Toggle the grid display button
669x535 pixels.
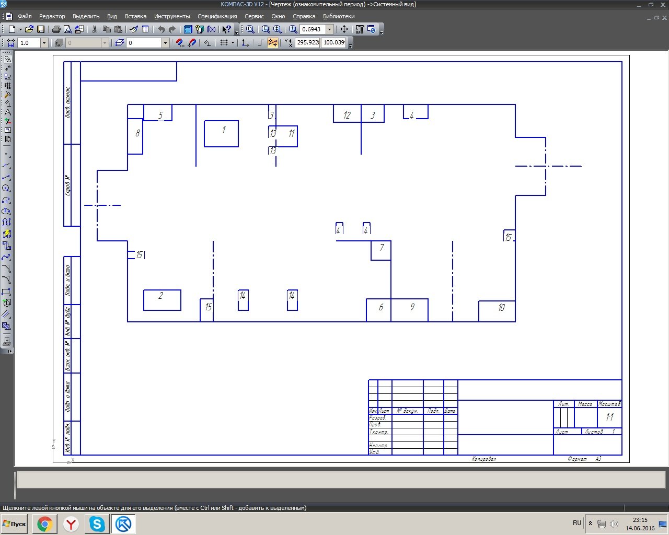click(x=224, y=43)
